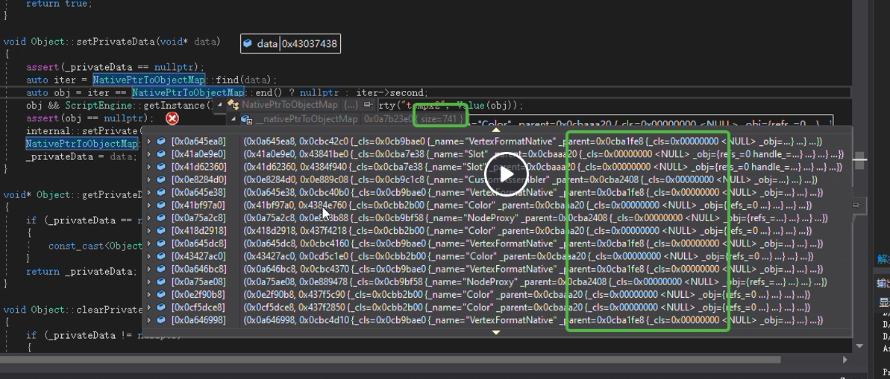Click the cube icon of [0x0a645dc8]

point(162,243)
